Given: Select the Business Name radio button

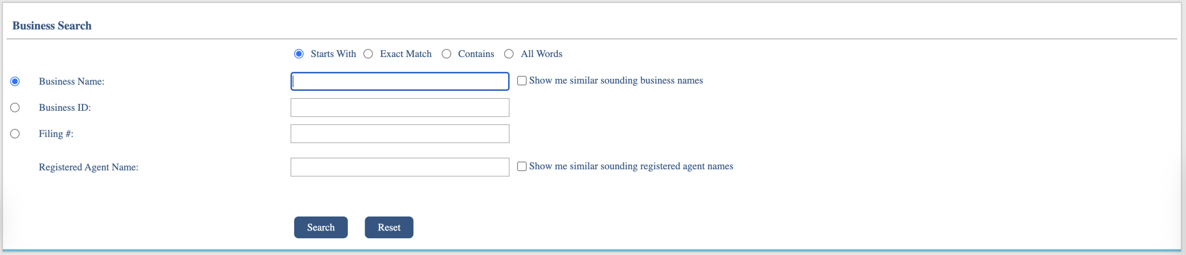Looking at the screenshot, I should [15, 82].
